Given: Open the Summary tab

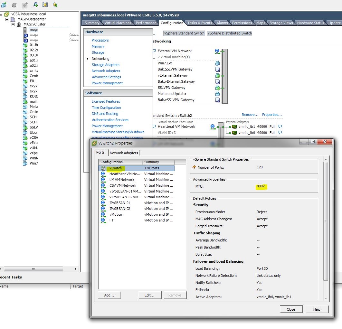Looking at the screenshot, I should coord(92,23).
